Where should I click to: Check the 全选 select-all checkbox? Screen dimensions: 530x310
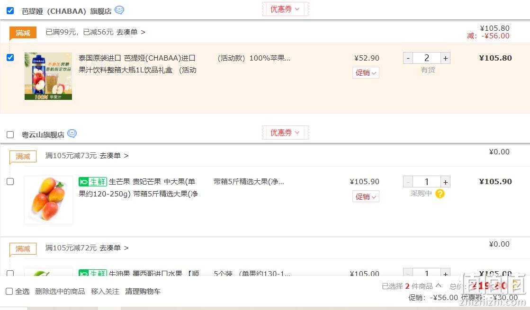coord(9,291)
